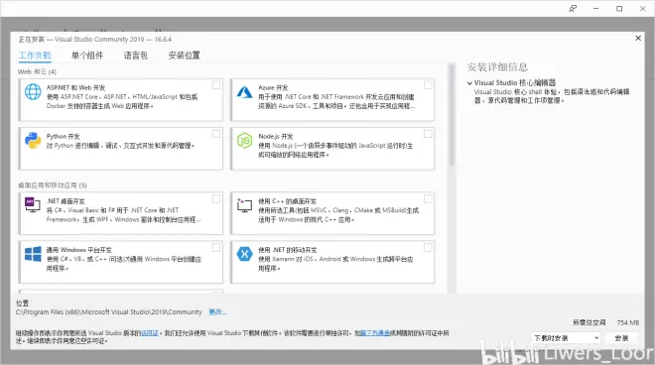655x365 pixels.
Task: Click the install path text
Action: pos(109,312)
